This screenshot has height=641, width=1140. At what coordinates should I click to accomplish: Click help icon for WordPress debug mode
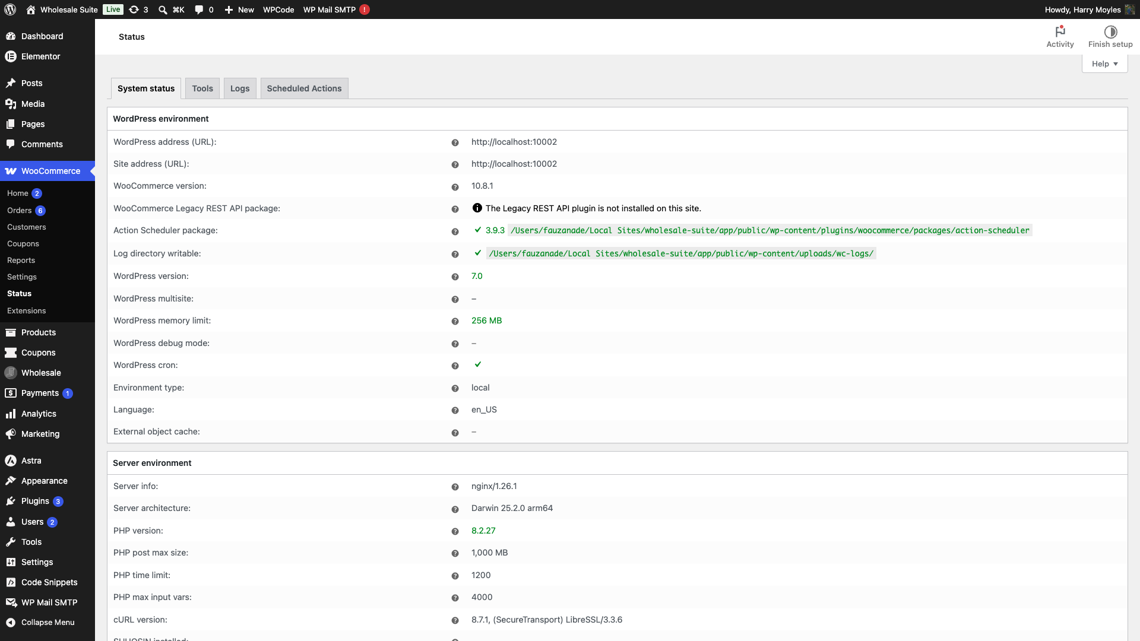455,344
